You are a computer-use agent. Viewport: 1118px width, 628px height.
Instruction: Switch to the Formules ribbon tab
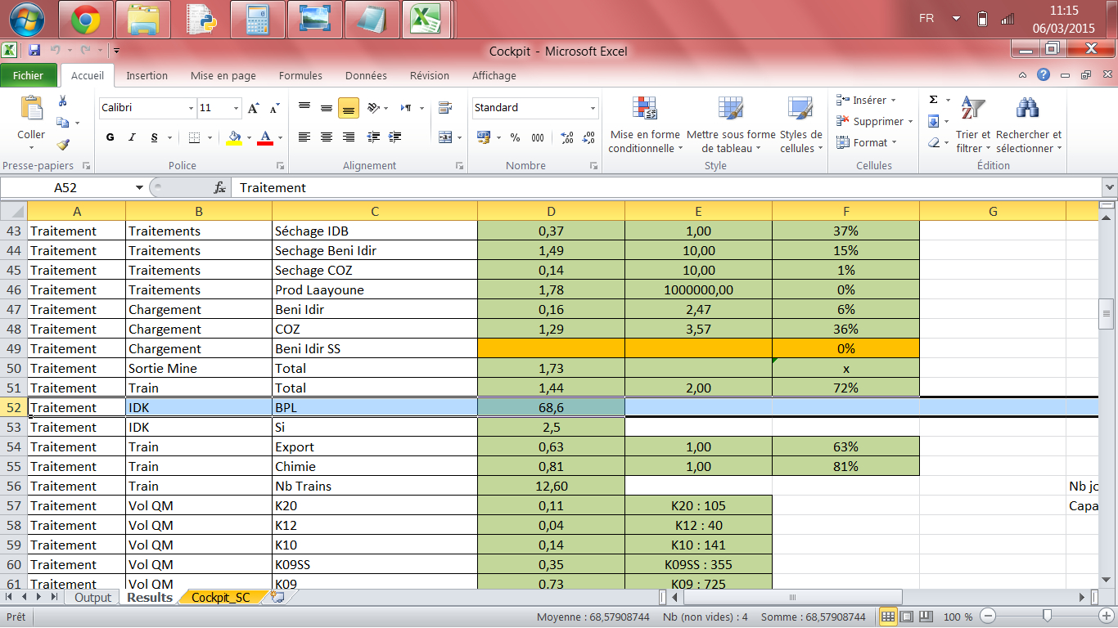coord(300,75)
